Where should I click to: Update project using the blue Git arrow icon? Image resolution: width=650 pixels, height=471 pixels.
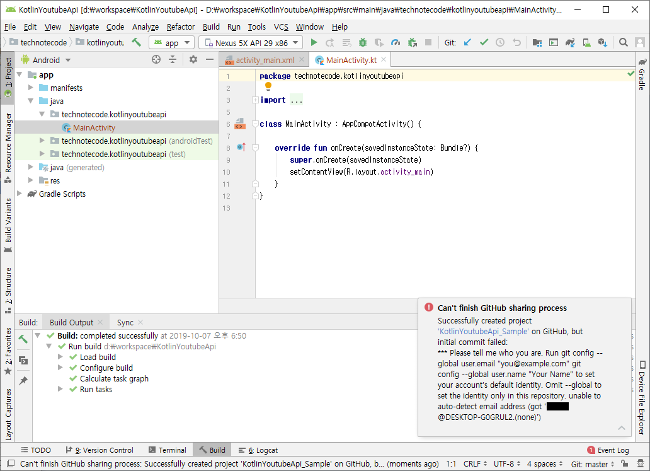point(467,42)
